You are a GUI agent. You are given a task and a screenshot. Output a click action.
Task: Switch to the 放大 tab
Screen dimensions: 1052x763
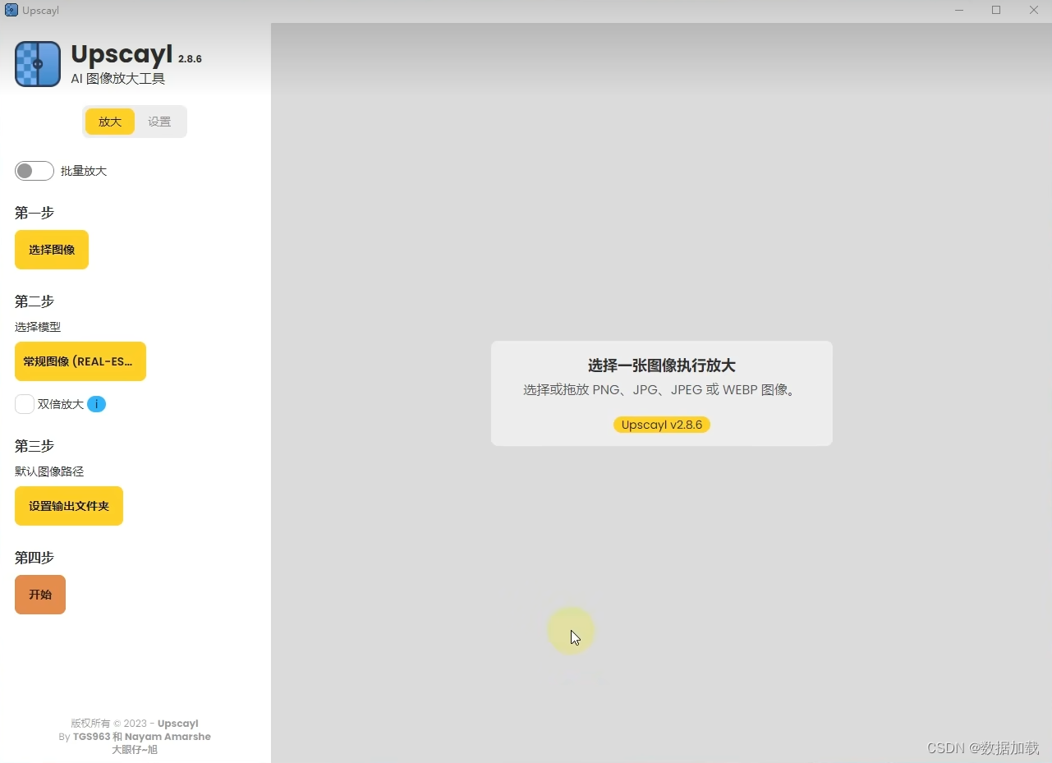pyautogui.click(x=110, y=122)
